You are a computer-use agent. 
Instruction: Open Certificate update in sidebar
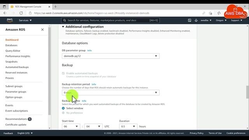16,125
